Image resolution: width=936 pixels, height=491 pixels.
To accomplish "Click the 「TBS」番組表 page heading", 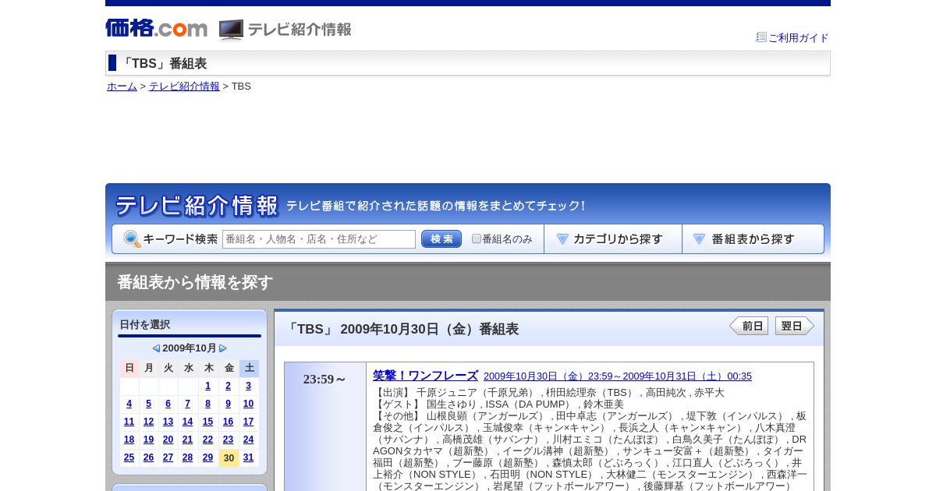I will pos(163,64).
